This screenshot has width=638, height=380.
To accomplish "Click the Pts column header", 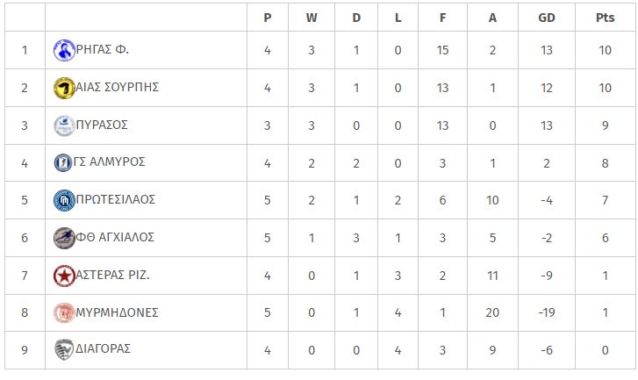I will (x=605, y=18).
